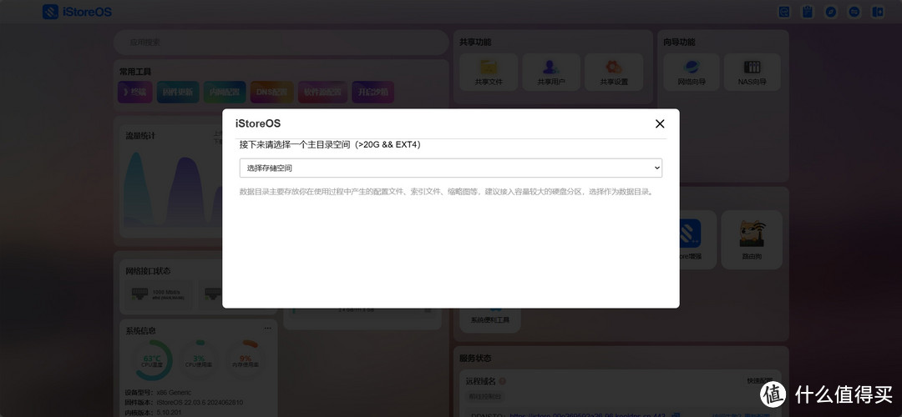Screen dimensions: 902x417
Task: Click the help icon beside 远程域名
Action: coord(502,381)
